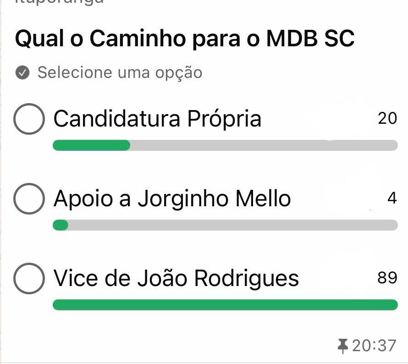Choose the Apoio a Jorginho Mello radio circle
The image size is (408, 364).
tap(29, 199)
